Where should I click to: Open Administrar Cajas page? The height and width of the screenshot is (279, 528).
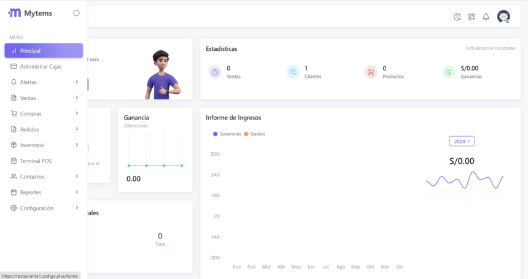(41, 66)
